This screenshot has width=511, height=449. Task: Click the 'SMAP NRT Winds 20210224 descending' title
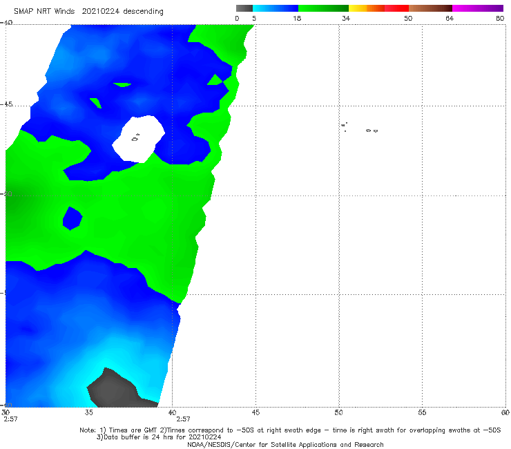88,11
